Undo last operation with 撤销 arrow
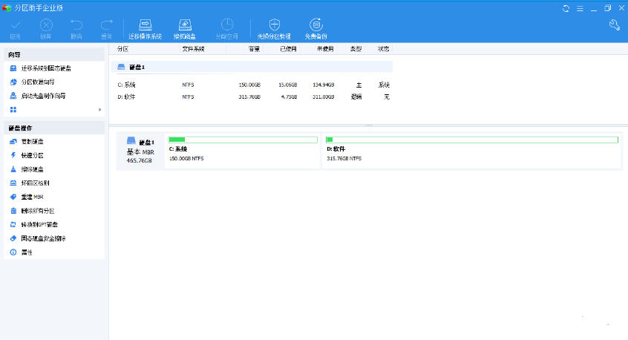 pos(76,29)
